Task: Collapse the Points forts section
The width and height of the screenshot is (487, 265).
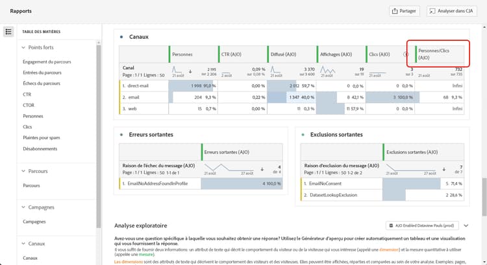Action: coord(23,47)
